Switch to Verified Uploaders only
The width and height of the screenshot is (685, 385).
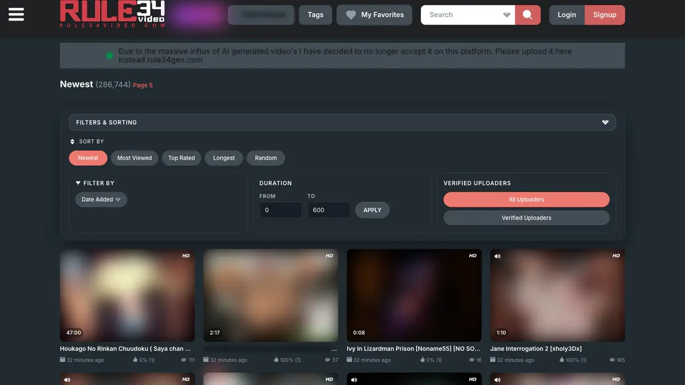pyautogui.click(x=526, y=218)
